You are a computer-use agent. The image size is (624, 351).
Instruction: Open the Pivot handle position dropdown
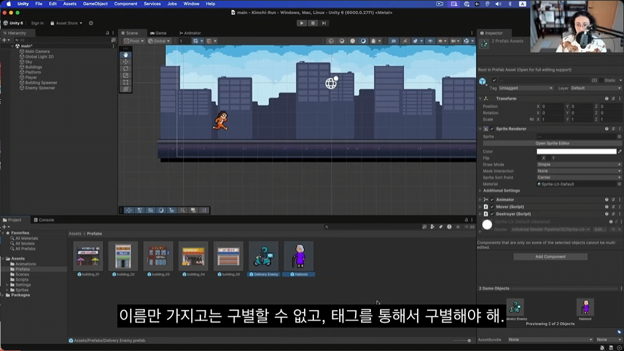[134, 41]
